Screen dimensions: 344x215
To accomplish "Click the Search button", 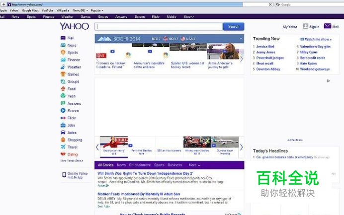I will (x=234, y=26).
